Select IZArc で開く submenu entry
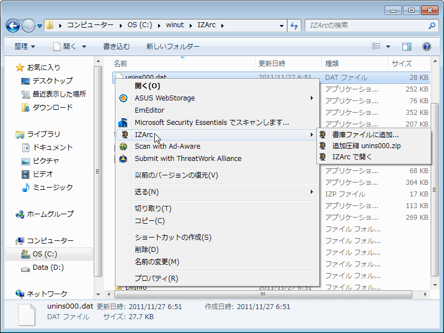 click(x=374, y=157)
